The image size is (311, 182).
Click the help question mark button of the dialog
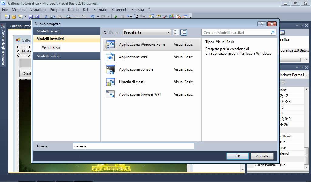pyautogui.click(x=262, y=24)
